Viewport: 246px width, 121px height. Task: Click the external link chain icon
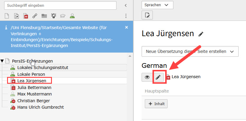click(35, 16)
